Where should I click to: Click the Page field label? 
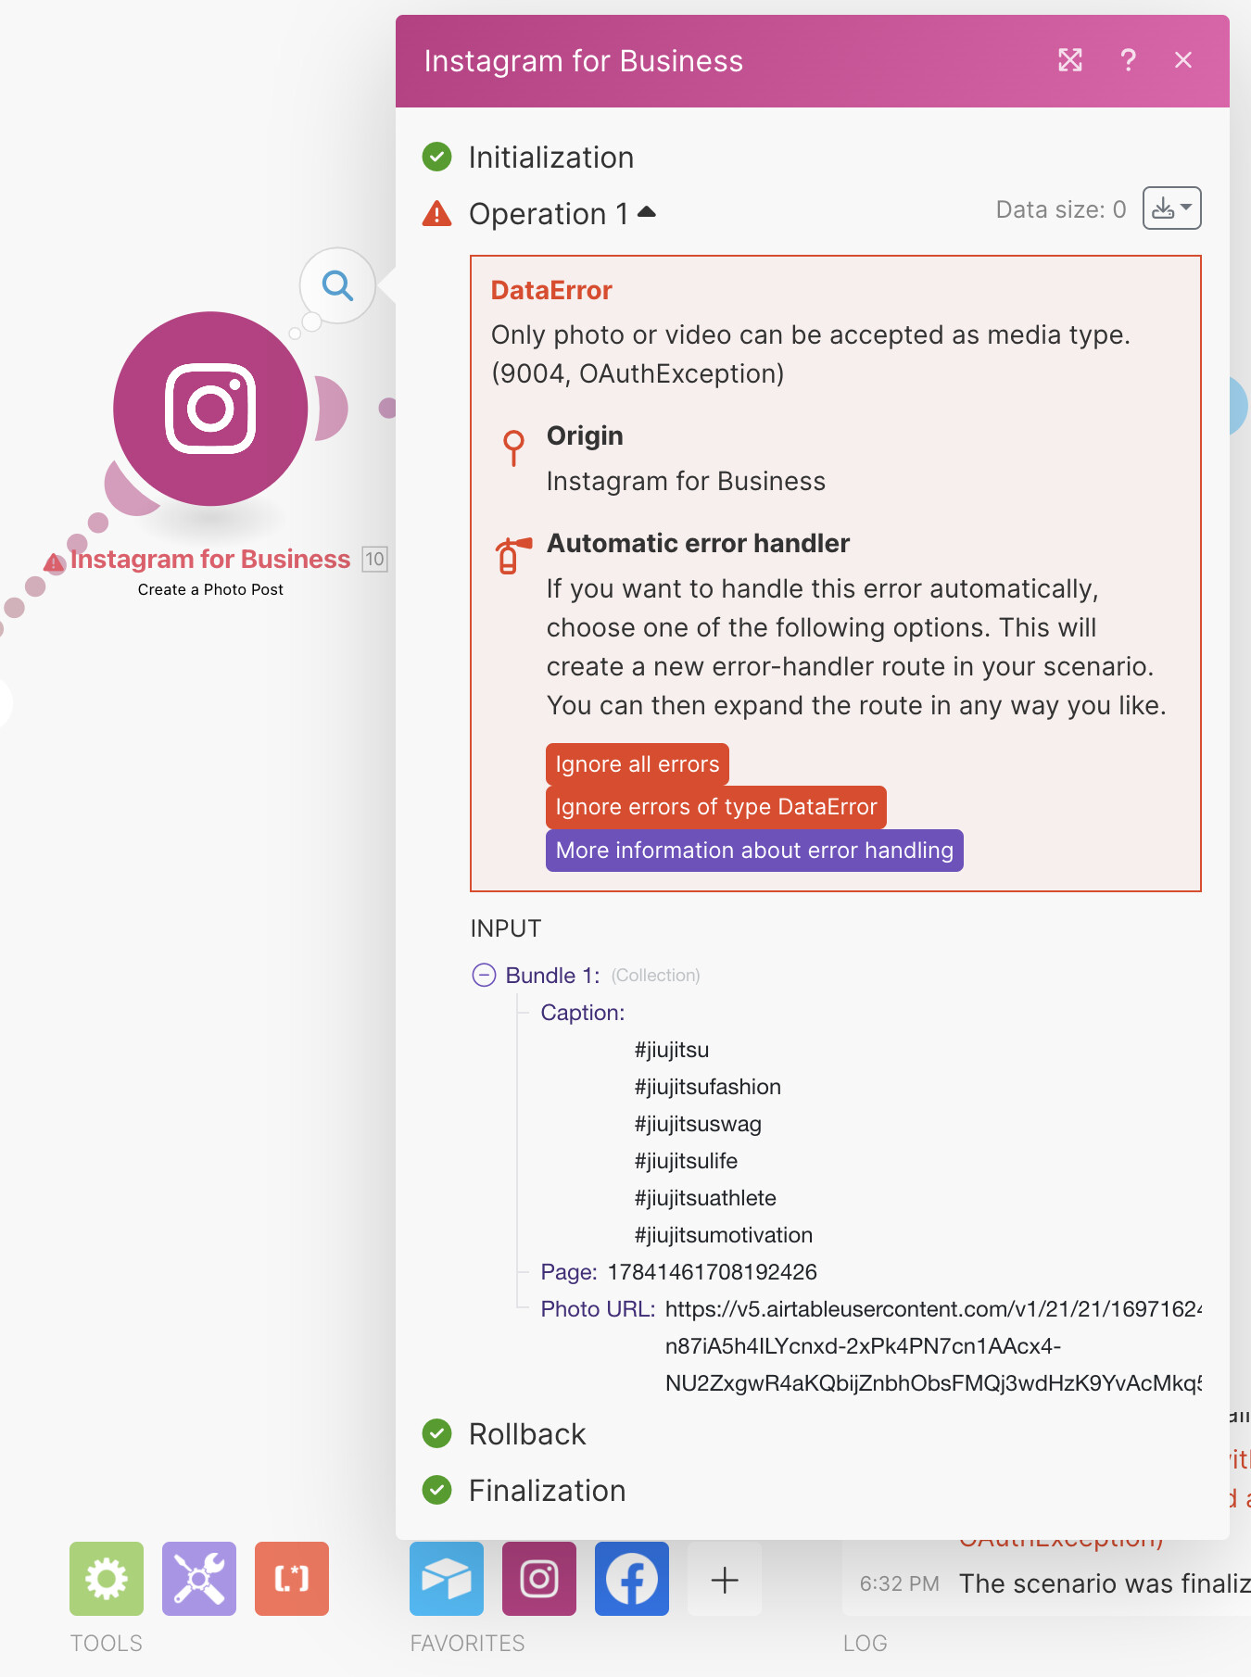coord(569,1272)
